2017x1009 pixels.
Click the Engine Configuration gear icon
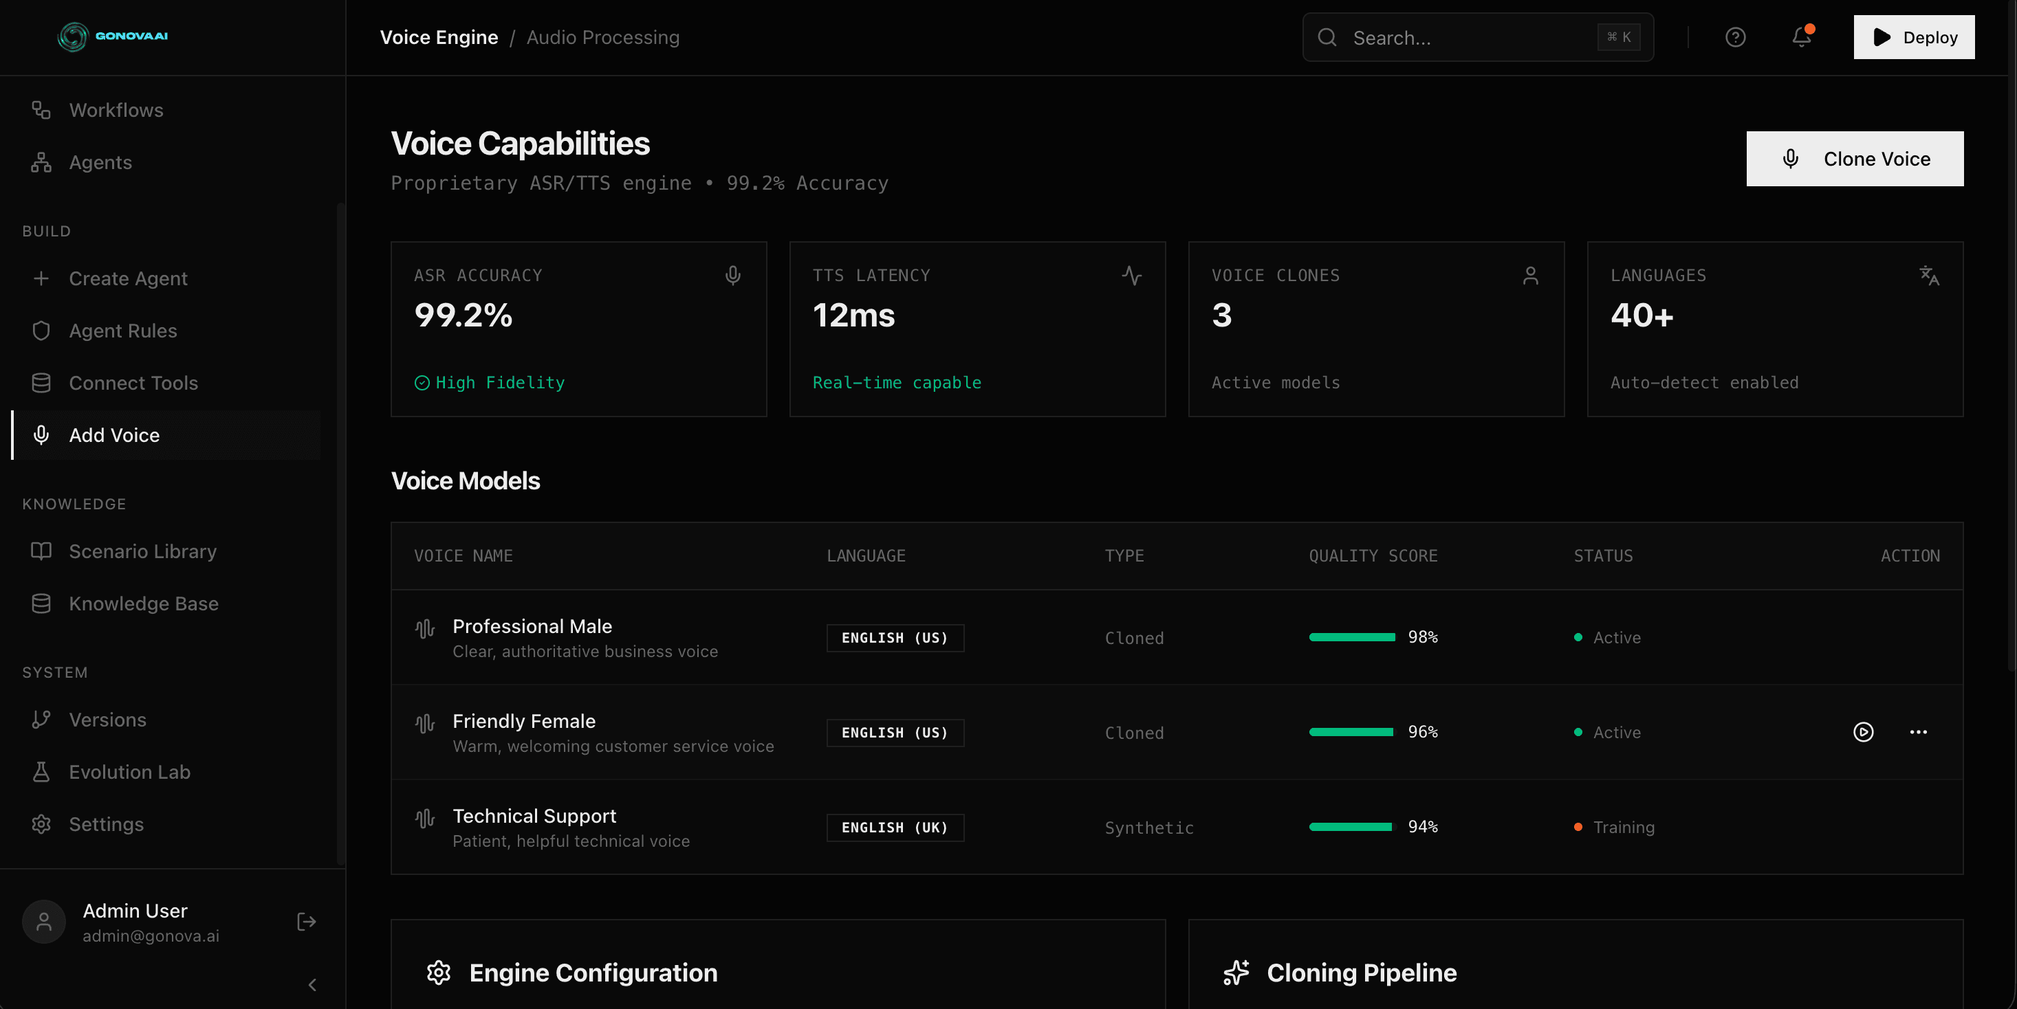(x=439, y=972)
